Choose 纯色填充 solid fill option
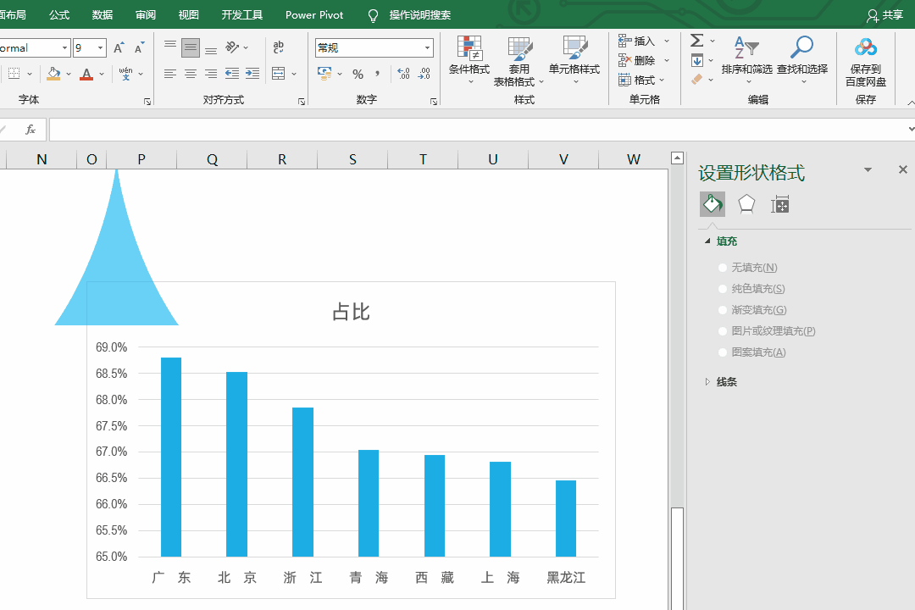This screenshot has width=915, height=610. [723, 289]
